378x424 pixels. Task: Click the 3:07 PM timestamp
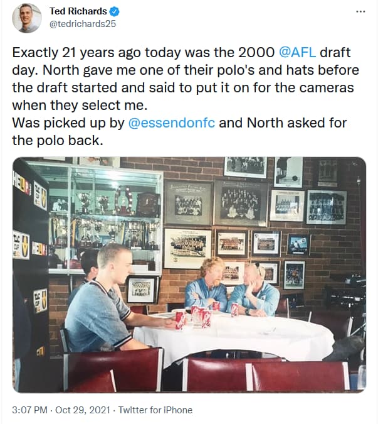click(x=29, y=410)
